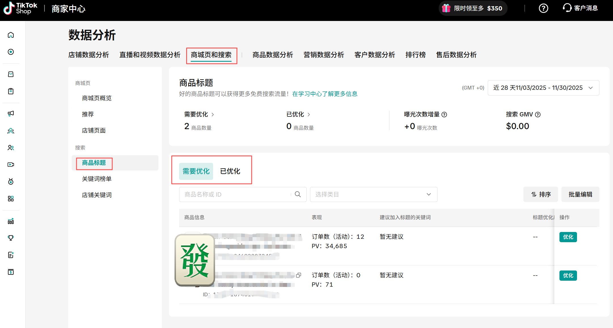Open 商城页概览 in side menu
613x328 pixels.
tap(97, 98)
